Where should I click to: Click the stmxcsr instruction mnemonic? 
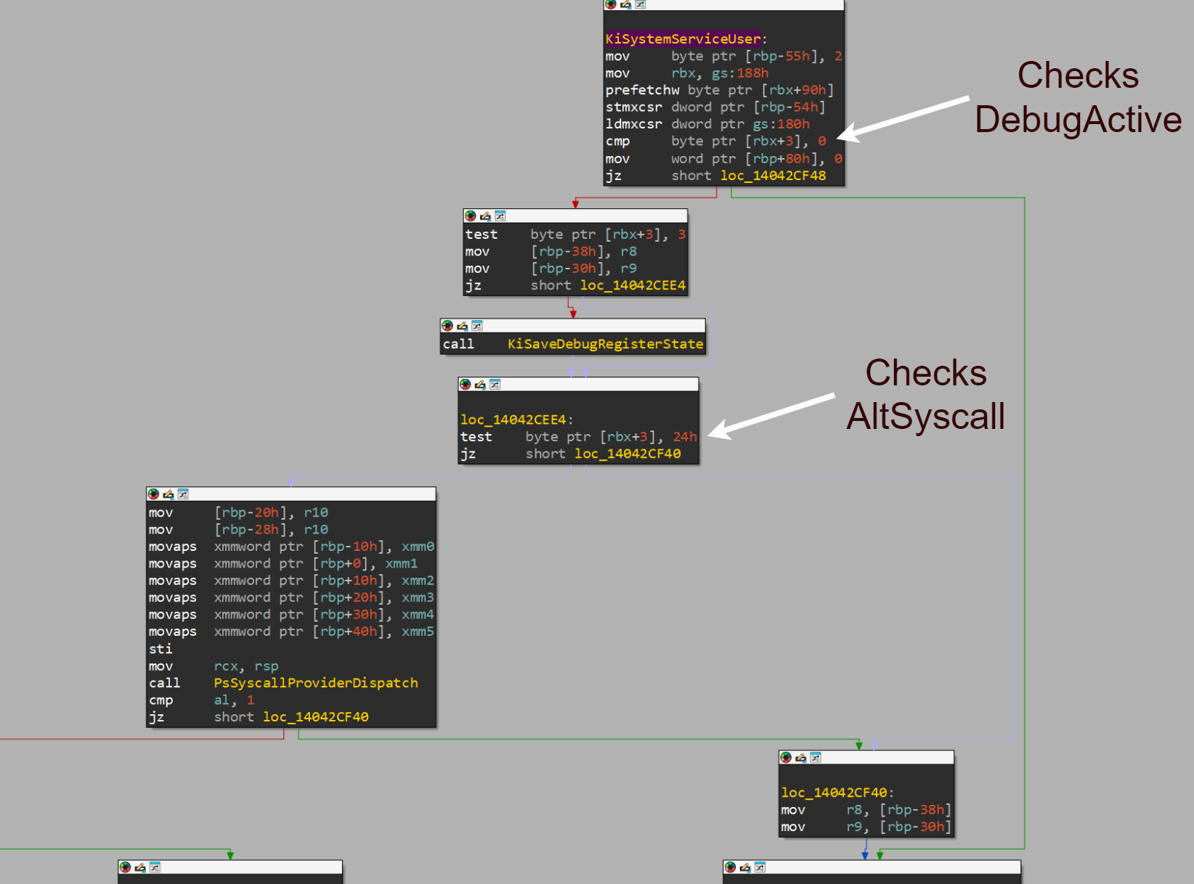tap(634, 107)
